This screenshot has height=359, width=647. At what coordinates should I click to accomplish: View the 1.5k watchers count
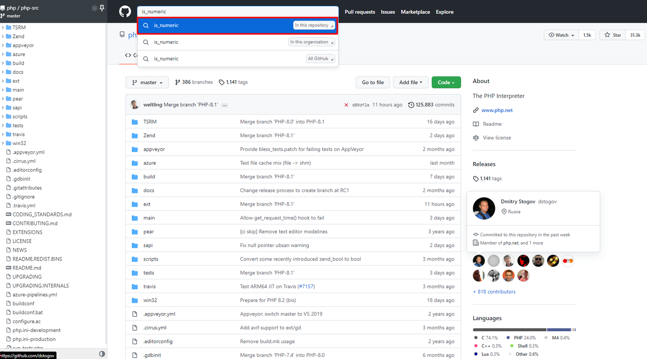[587, 35]
